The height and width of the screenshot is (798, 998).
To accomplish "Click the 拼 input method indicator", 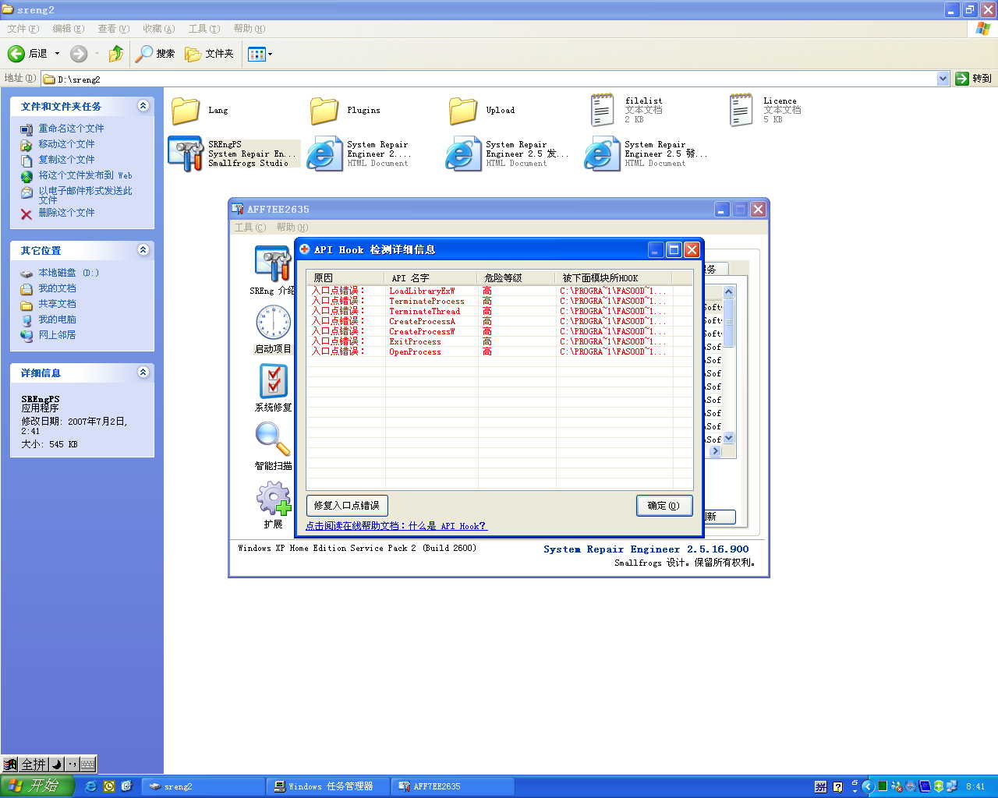I will 821,787.
